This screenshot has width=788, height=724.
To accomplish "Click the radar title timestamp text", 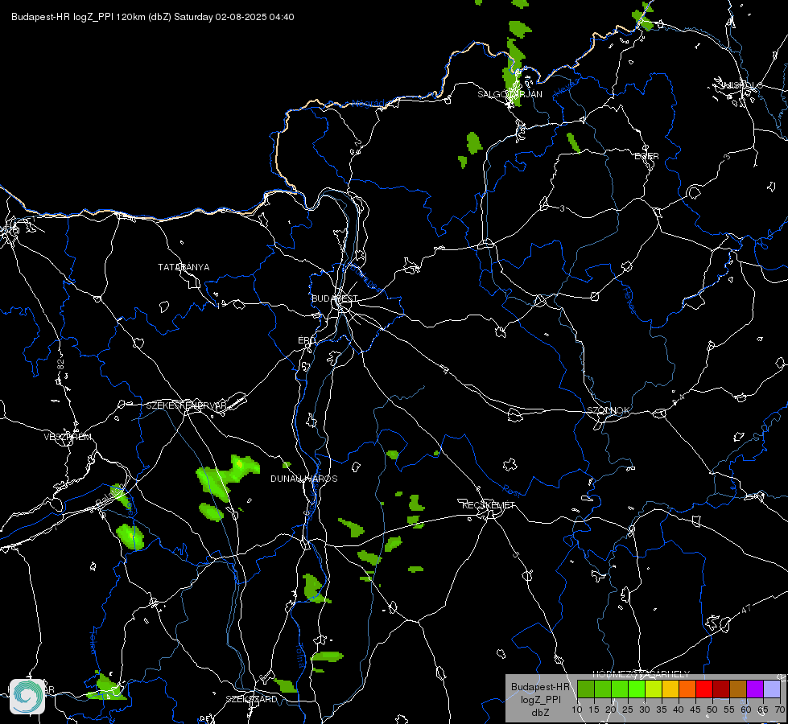I will click(x=153, y=17).
